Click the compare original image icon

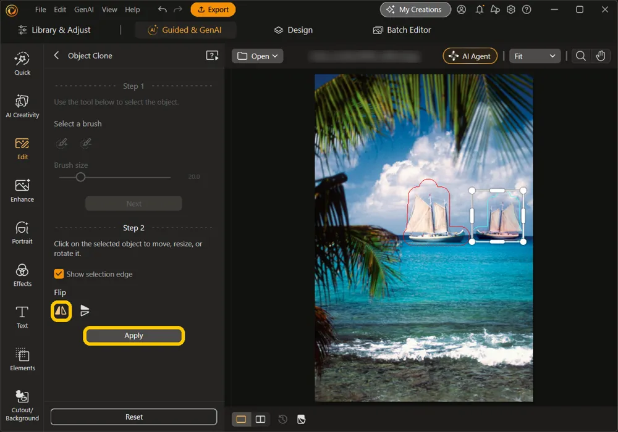pyautogui.click(x=301, y=420)
